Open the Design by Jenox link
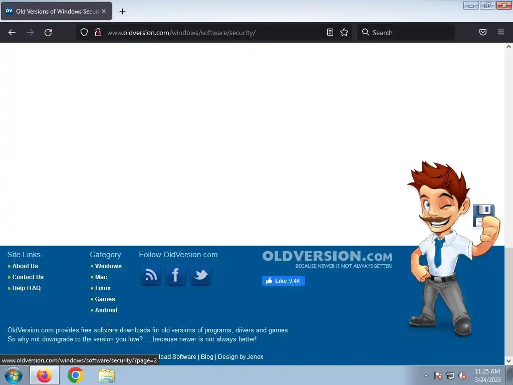The height and width of the screenshot is (385, 513). [x=240, y=357]
